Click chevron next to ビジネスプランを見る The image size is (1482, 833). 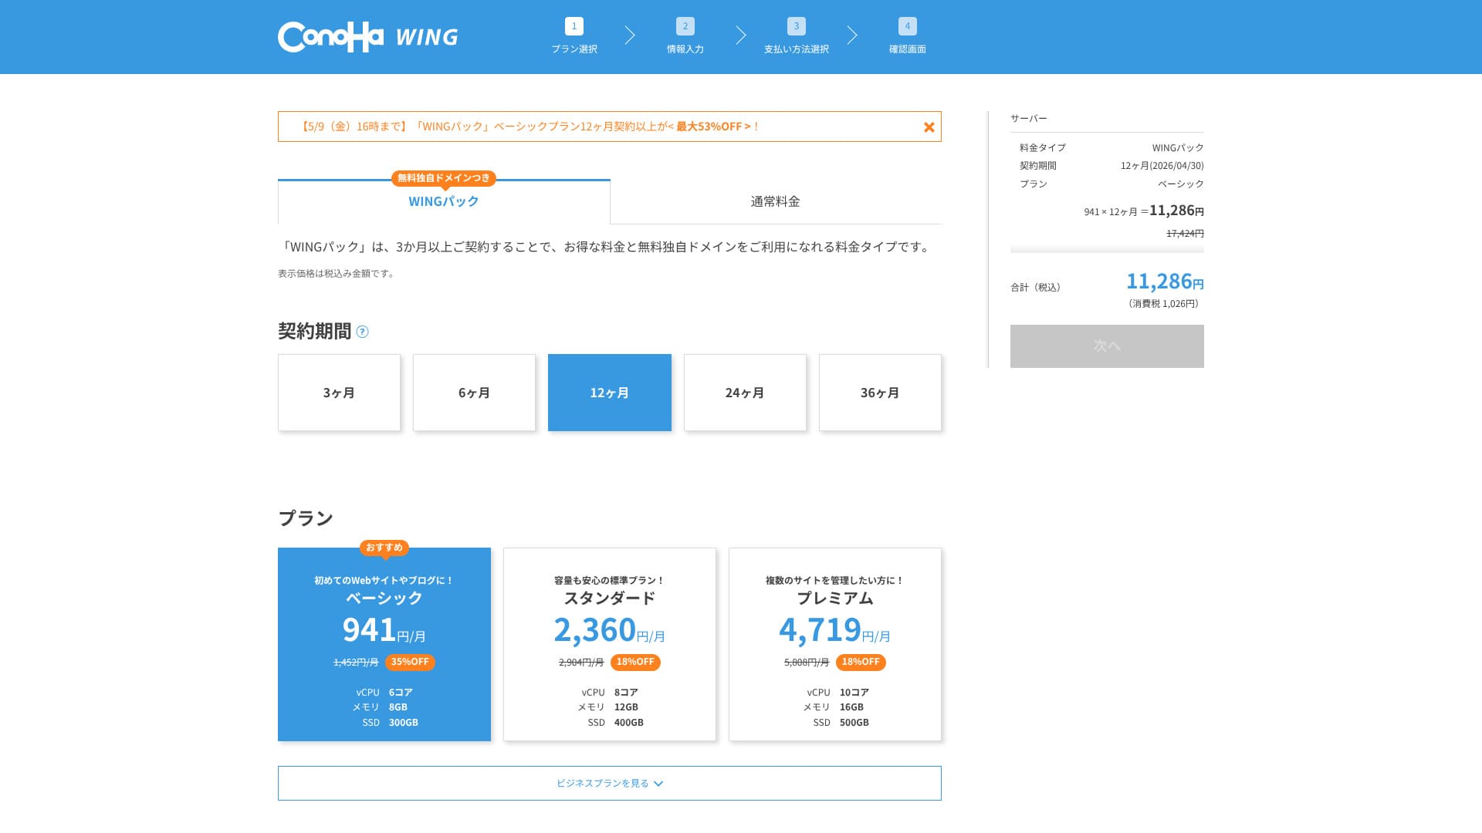click(658, 784)
